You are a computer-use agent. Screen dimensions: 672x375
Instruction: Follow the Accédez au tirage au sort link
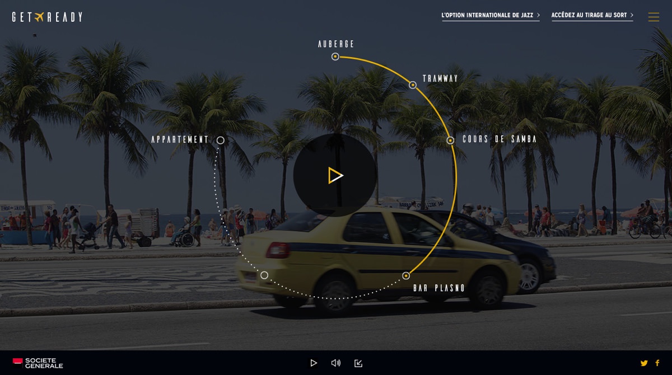[x=592, y=16]
